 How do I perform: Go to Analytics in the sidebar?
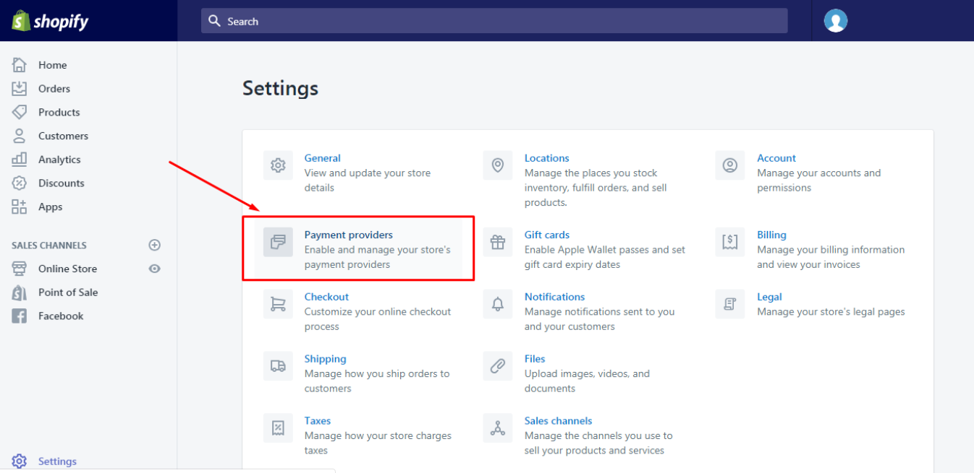(59, 160)
